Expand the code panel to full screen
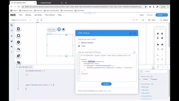This screenshot has width=179, height=101. [x=158, y=67]
